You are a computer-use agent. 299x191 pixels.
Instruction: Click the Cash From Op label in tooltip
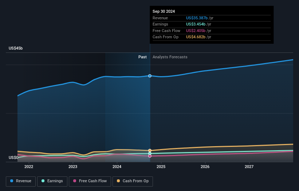click(x=165, y=37)
